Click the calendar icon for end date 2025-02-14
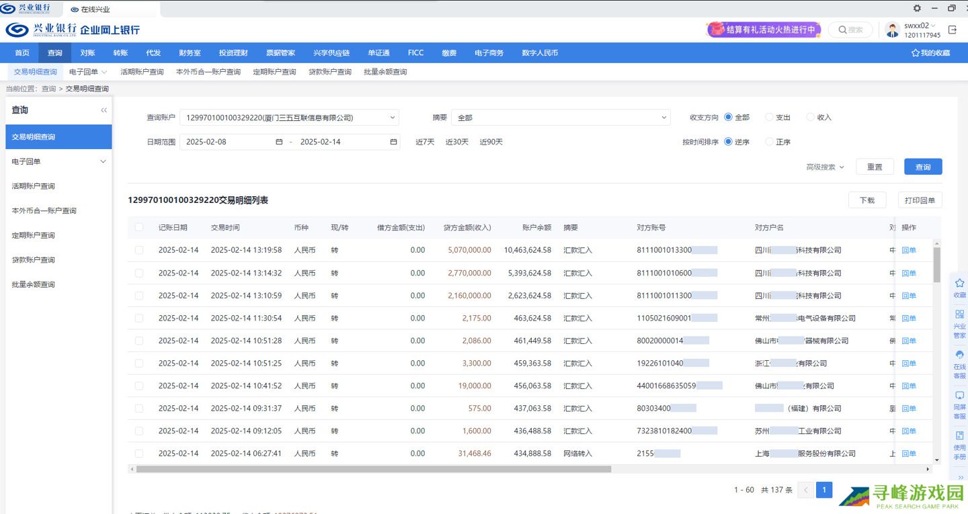 (x=393, y=142)
